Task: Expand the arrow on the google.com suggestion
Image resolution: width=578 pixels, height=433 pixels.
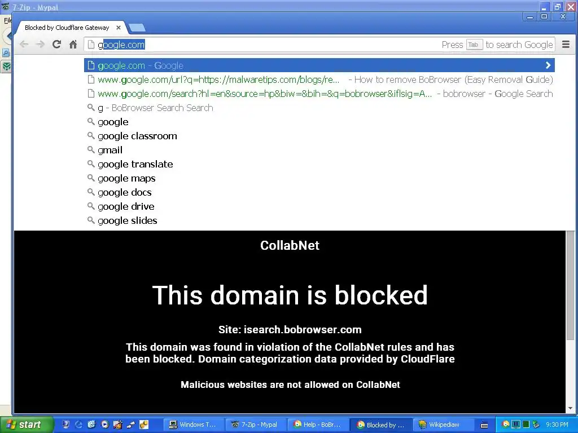Action: click(548, 65)
